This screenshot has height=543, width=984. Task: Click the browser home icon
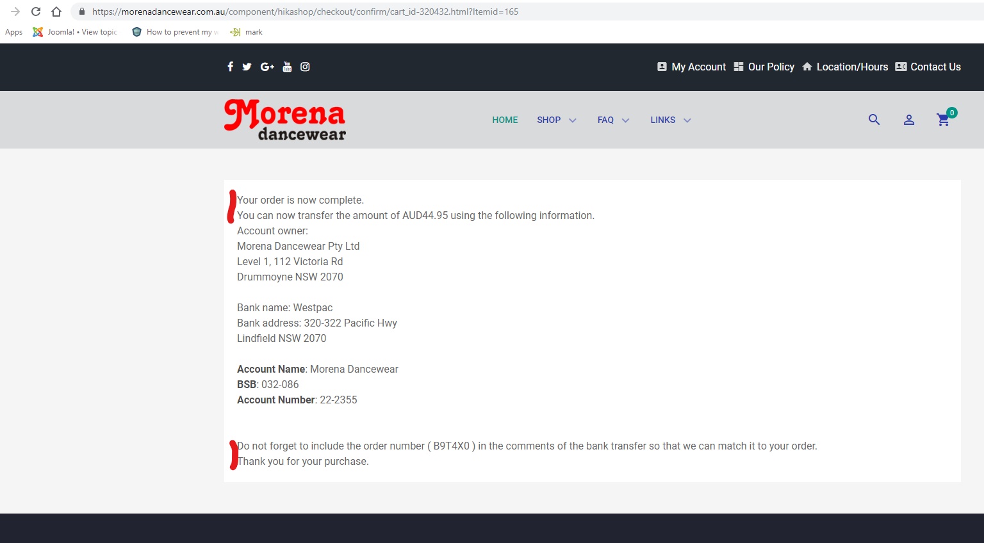(x=56, y=12)
